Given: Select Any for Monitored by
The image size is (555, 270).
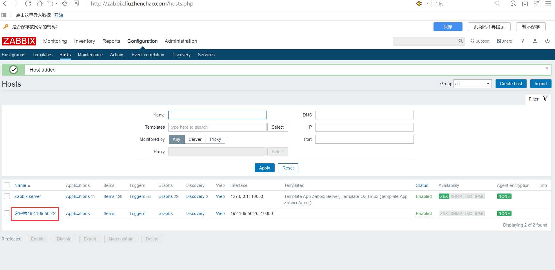Looking at the screenshot, I should pyautogui.click(x=176, y=139).
